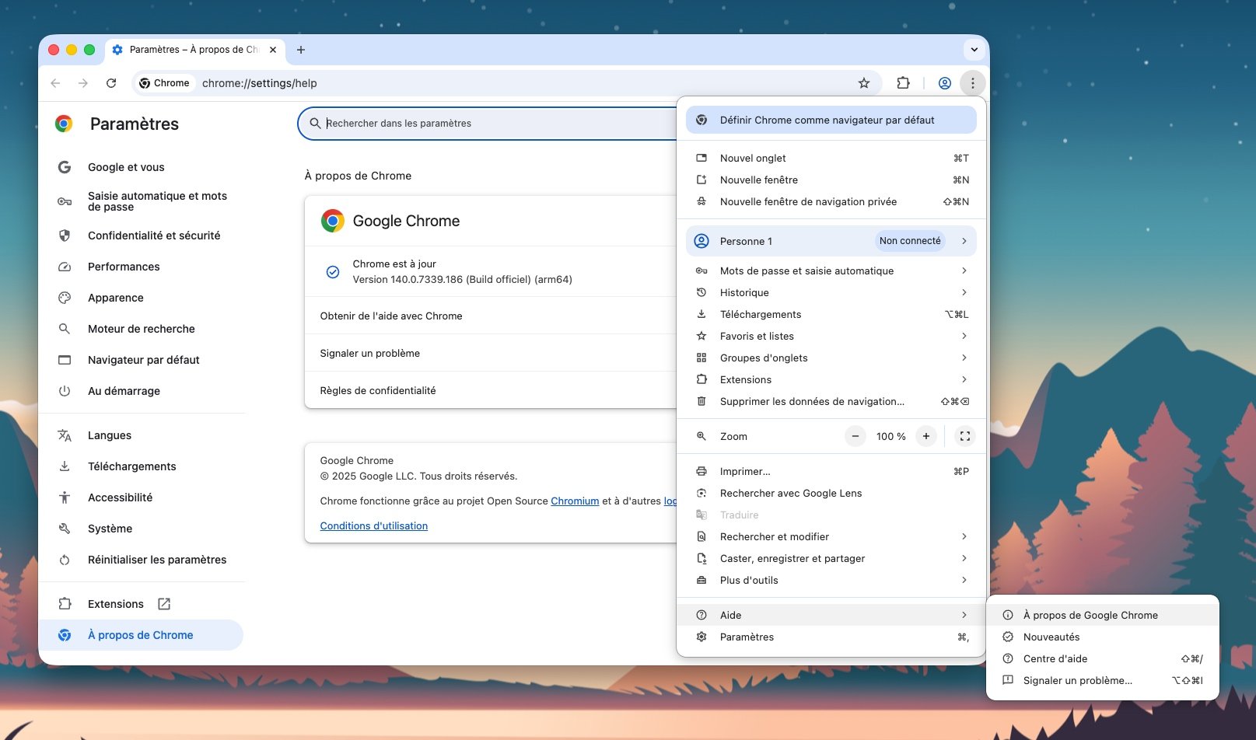Bookmark this page with the star icon
The image size is (1256, 740).
tap(864, 82)
